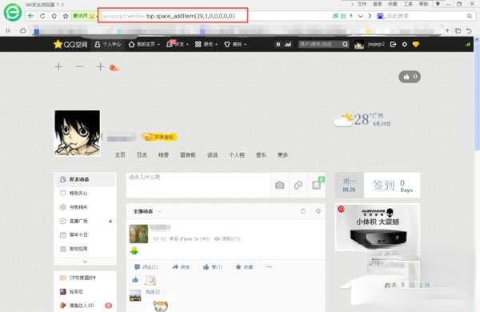The image size is (480, 312).
Task: Click the search field magnifier in browser toolbar
Action: pos(470,16)
